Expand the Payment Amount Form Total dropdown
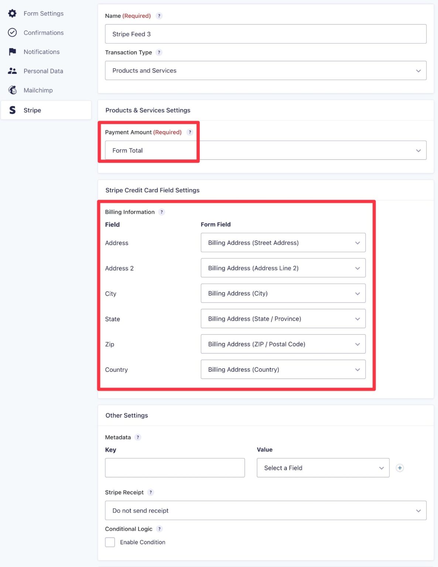The width and height of the screenshot is (438, 567). [x=266, y=150]
